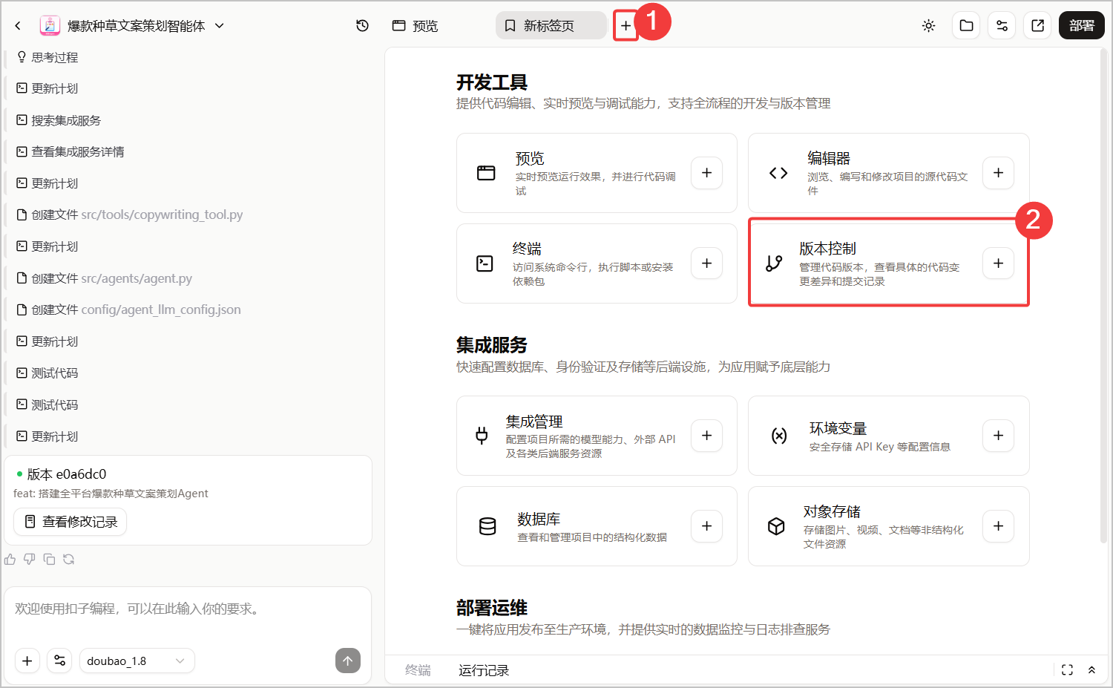Add the 版本控制 tool with plus

998,263
